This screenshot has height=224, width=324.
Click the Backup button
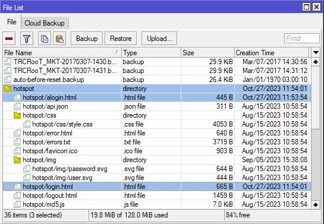(87, 39)
